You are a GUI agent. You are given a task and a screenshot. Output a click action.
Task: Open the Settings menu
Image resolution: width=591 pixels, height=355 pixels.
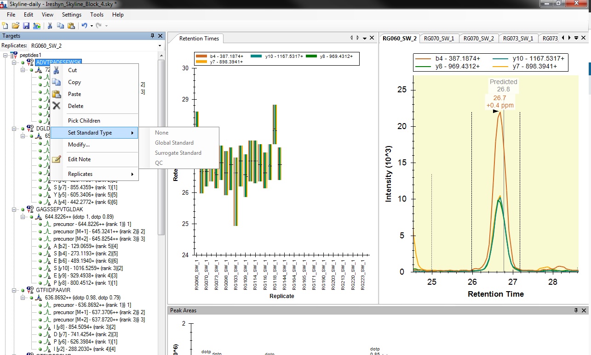coord(72,15)
